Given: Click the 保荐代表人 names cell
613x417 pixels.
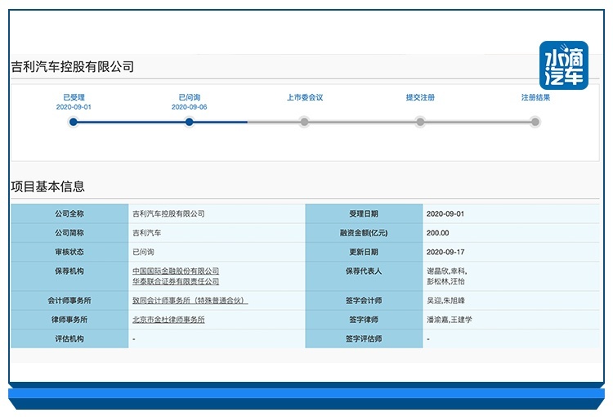Looking at the screenshot, I should coord(511,276).
